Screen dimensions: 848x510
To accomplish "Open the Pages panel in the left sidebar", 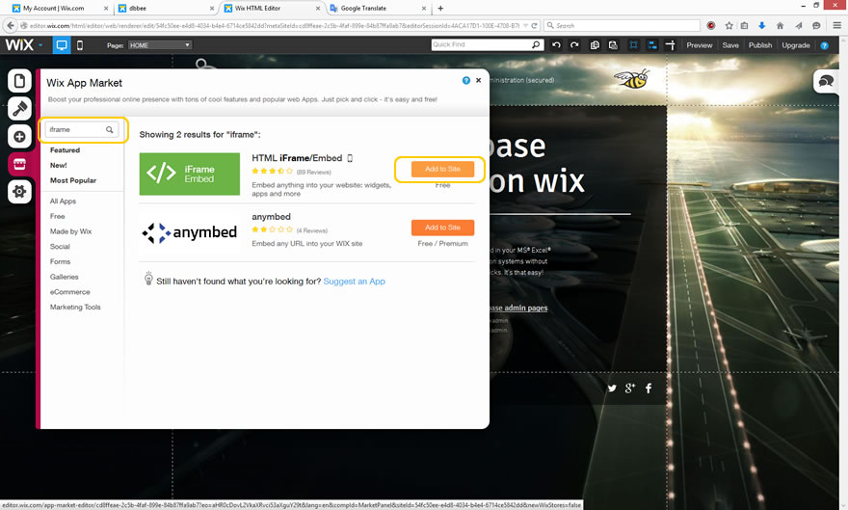I will point(19,81).
